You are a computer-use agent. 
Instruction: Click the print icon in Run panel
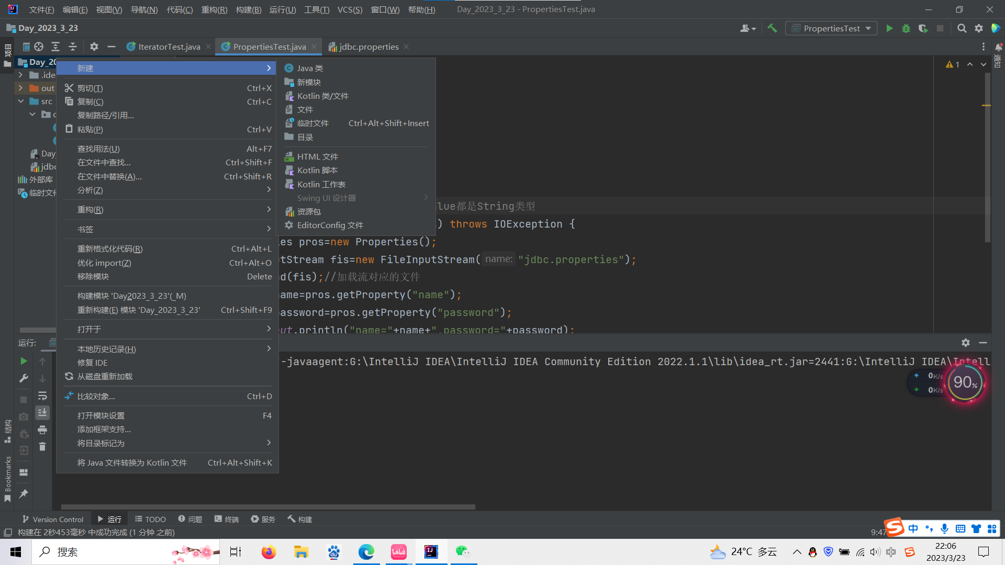click(x=42, y=430)
